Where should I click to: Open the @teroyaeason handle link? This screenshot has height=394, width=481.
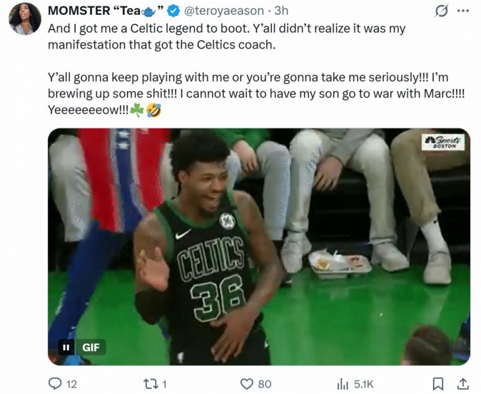coord(224,11)
